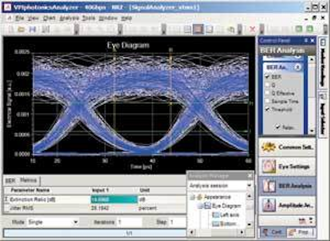The width and height of the screenshot is (330, 241).
Task: Click the first green toolbar icon
Action: (x=299, y=29)
